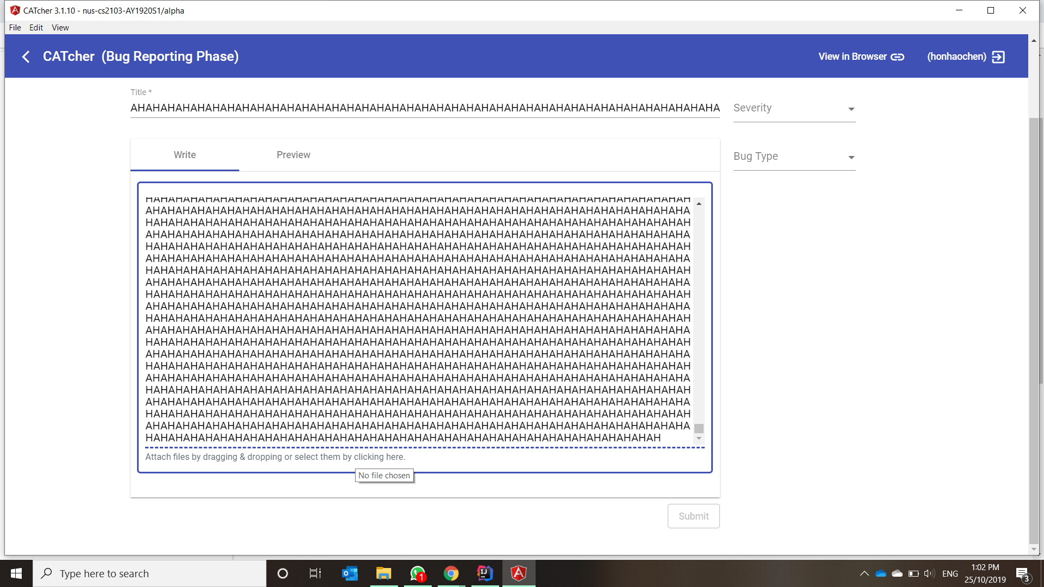1044x587 pixels.
Task: Open Outlook from the taskbar
Action: click(350, 573)
